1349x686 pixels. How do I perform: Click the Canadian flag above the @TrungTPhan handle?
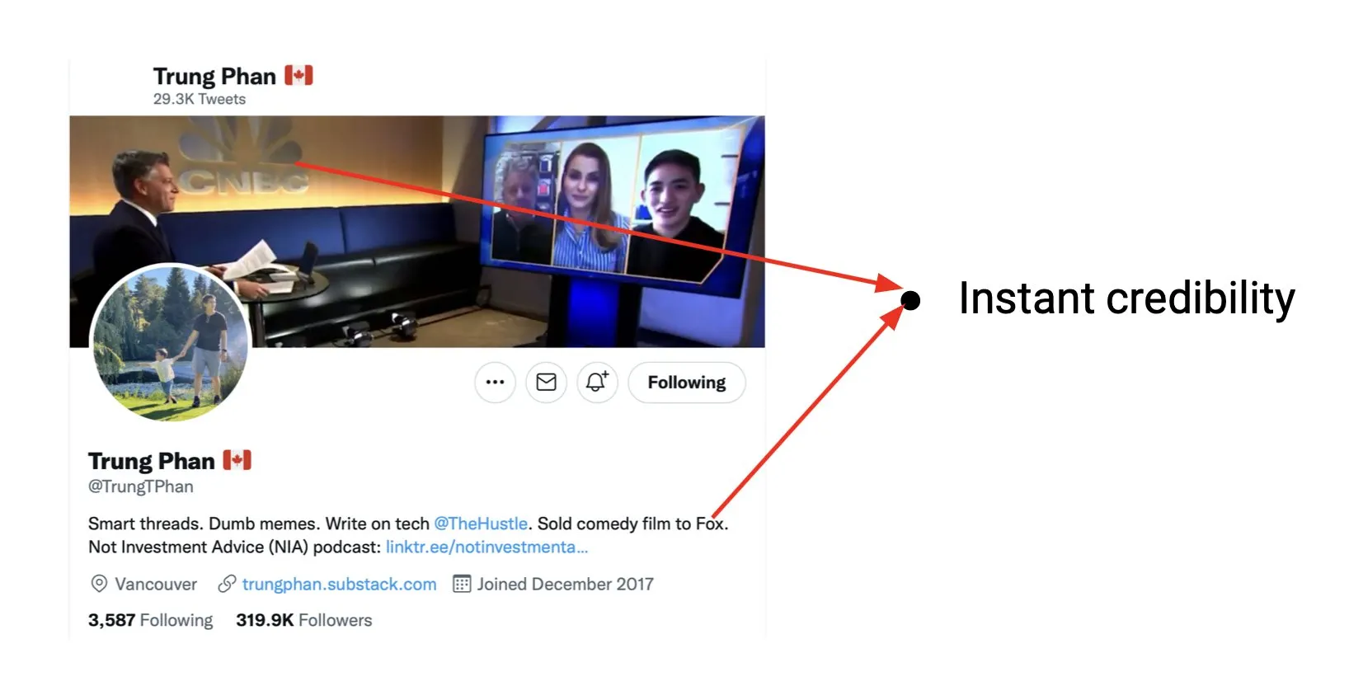coord(237,460)
